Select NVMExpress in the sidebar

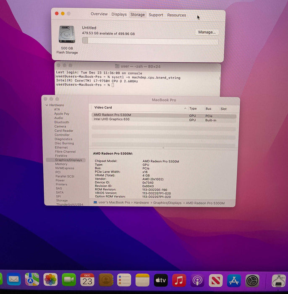pyautogui.click(x=65, y=168)
